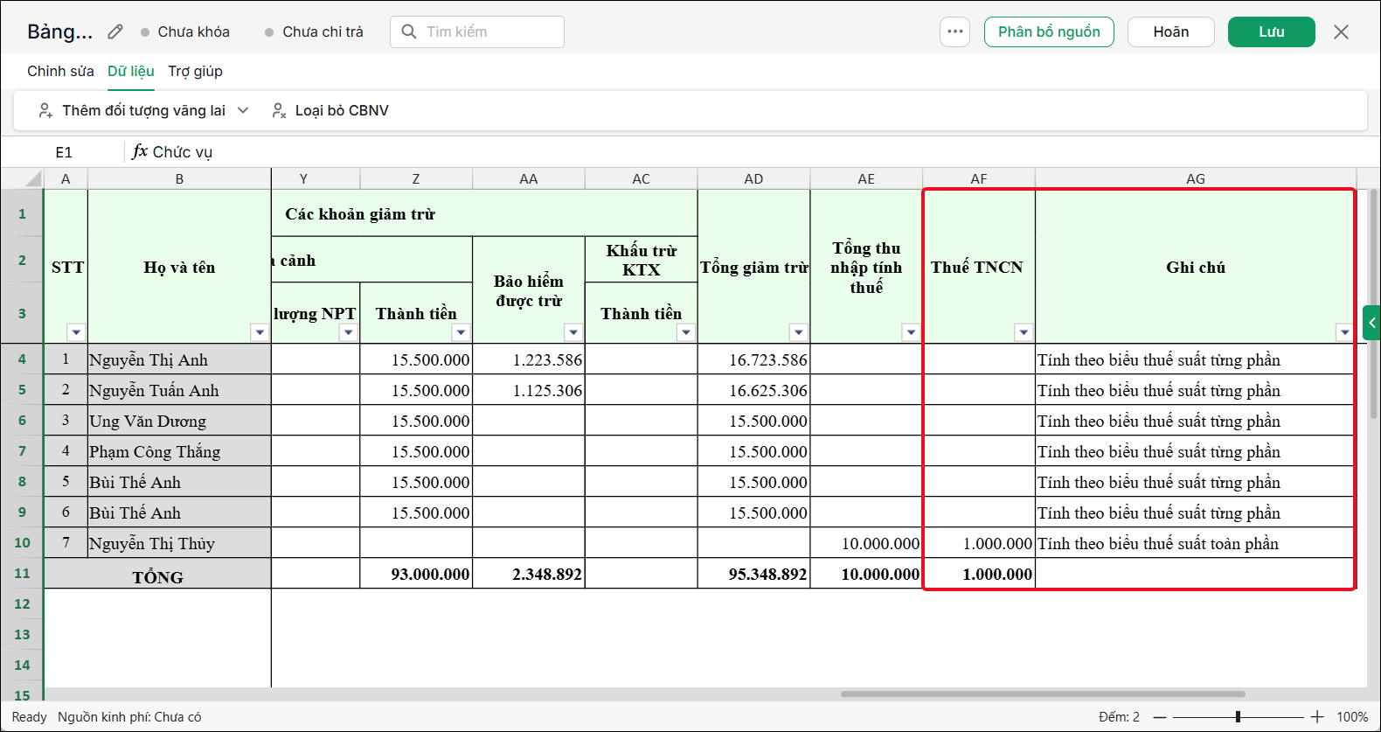Click the zoom in plus icon
Screen dimensions: 1381x732
click(1317, 717)
